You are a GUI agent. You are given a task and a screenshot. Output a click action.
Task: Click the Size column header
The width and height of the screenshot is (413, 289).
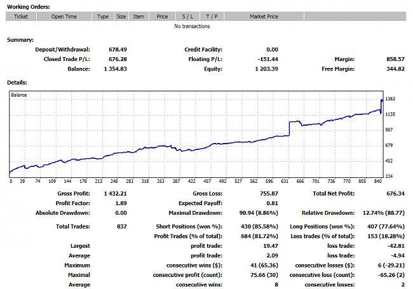click(121, 17)
